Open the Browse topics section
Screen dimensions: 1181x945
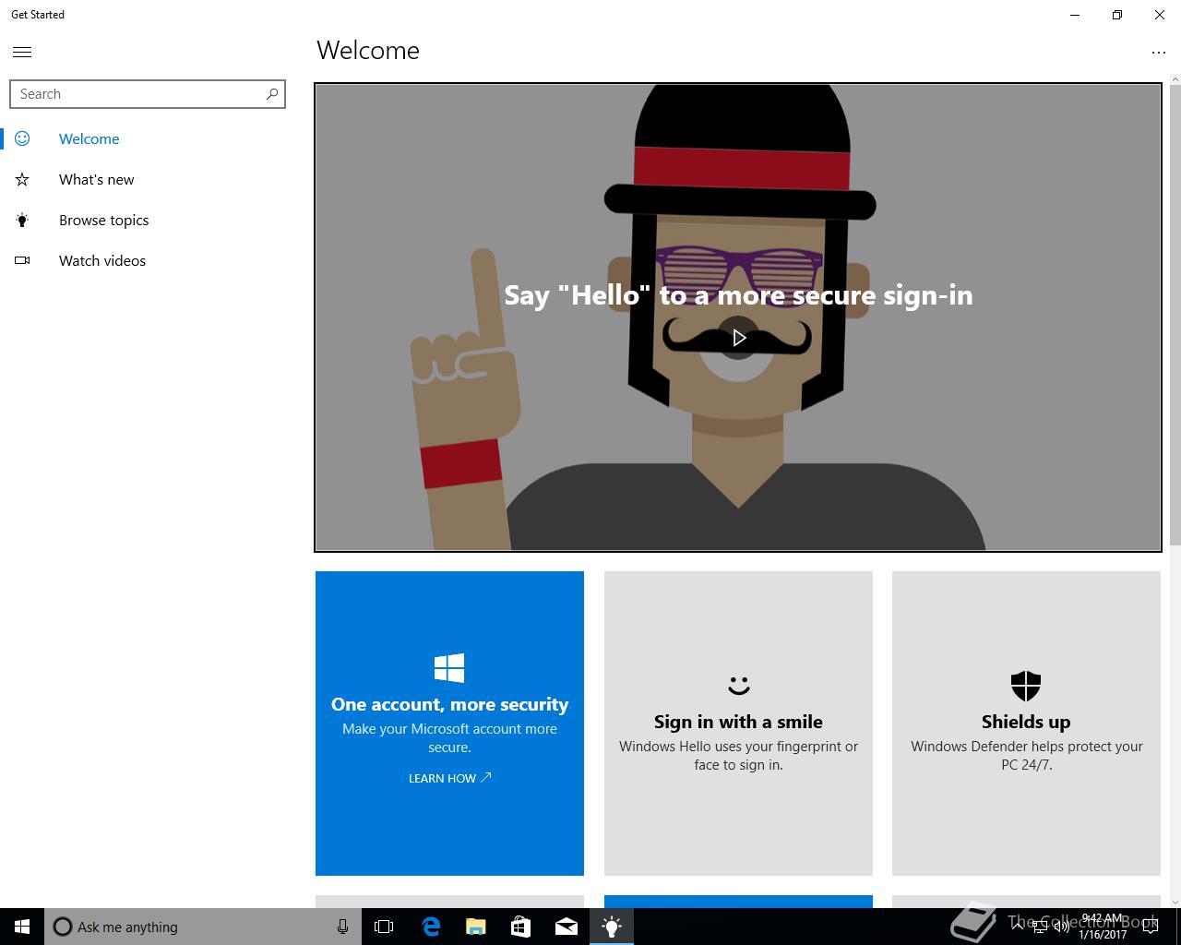(x=148, y=220)
